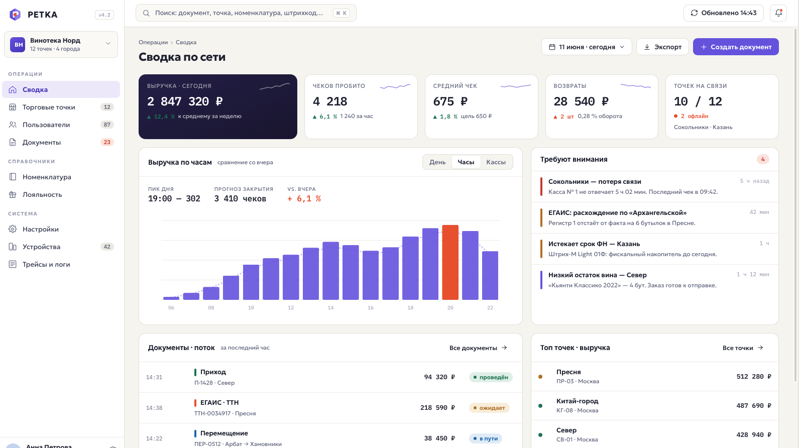Screen dimensions: 799x448
Task: Open the «11 июня · сегодня» date dropdown
Action: pos(587,47)
